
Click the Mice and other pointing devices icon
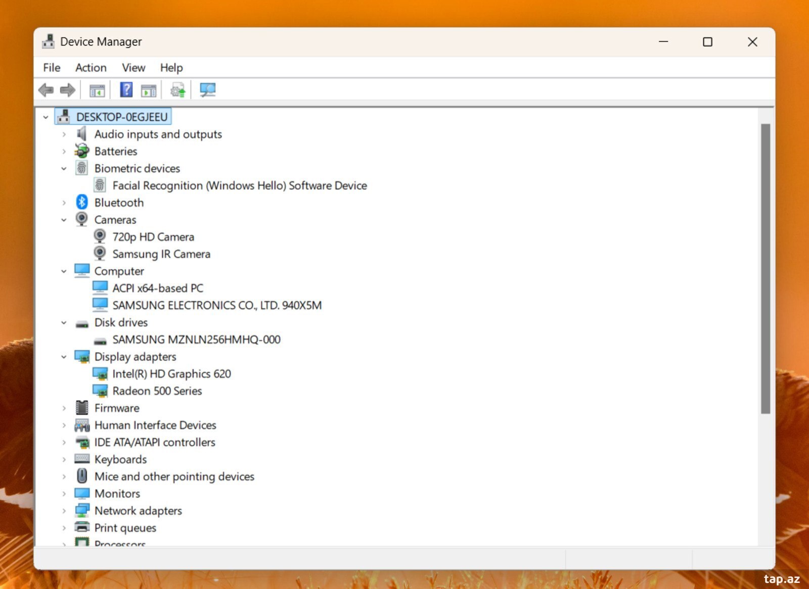click(82, 476)
